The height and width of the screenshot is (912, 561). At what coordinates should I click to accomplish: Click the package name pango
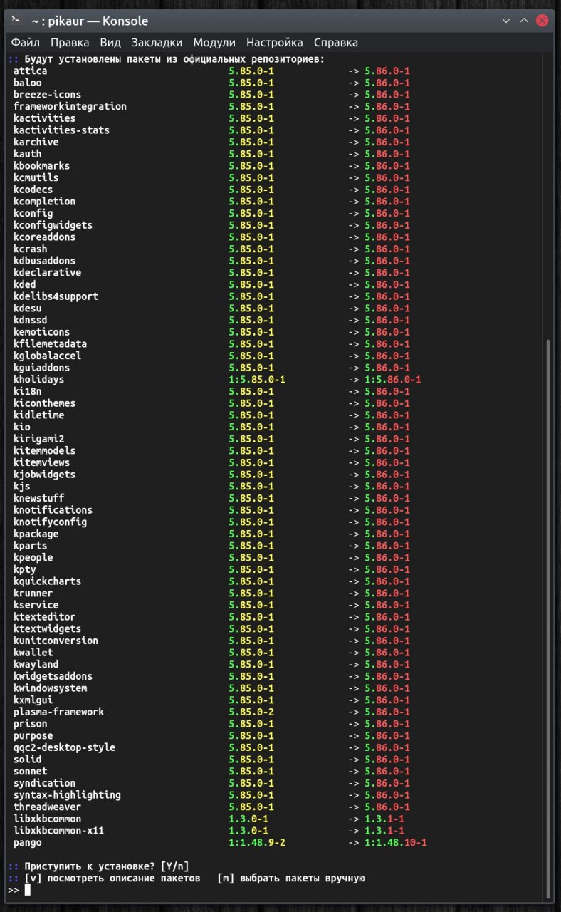click(x=27, y=843)
